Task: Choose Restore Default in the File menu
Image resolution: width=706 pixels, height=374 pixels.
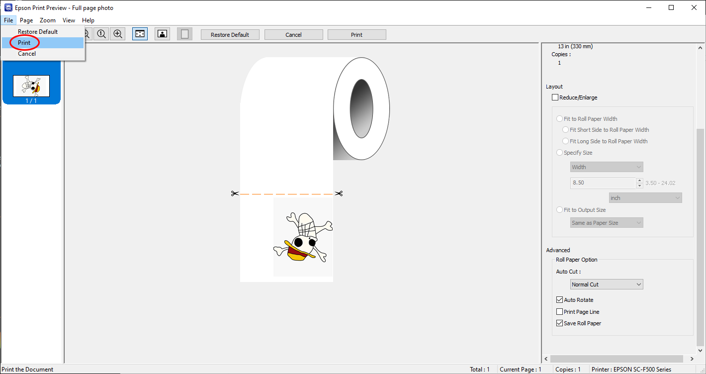Action: 43,32
